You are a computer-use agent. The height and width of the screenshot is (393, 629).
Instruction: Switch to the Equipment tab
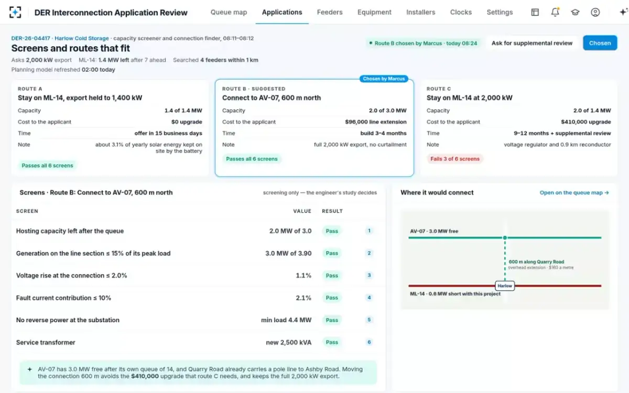pos(374,12)
